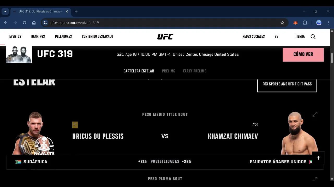The height and width of the screenshot is (187, 334).
Task: Click the champion C badge
Action: click(x=75, y=125)
